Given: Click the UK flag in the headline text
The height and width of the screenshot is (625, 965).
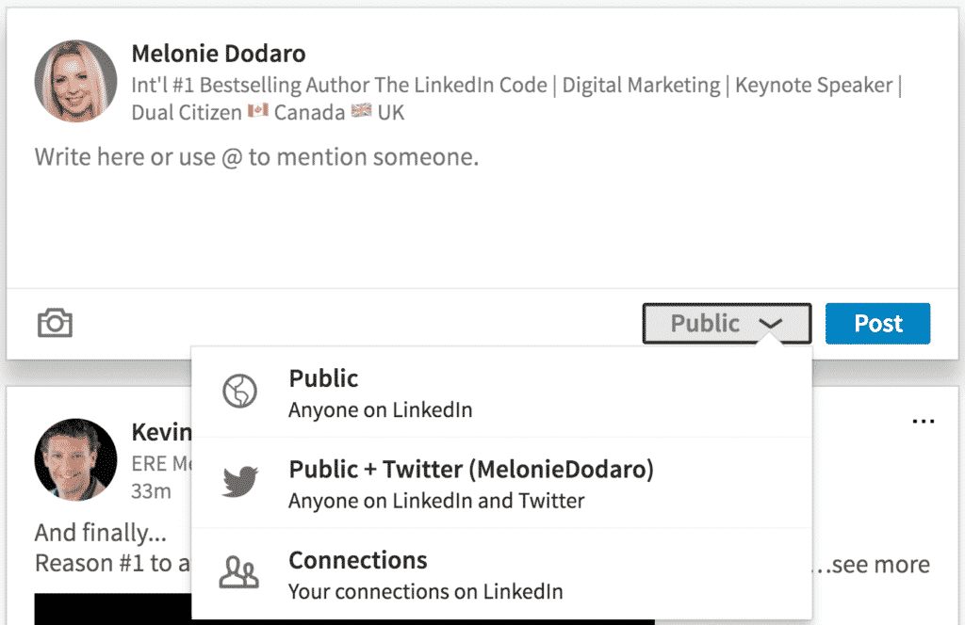Looking at the screenshot, I should [360, 112].
